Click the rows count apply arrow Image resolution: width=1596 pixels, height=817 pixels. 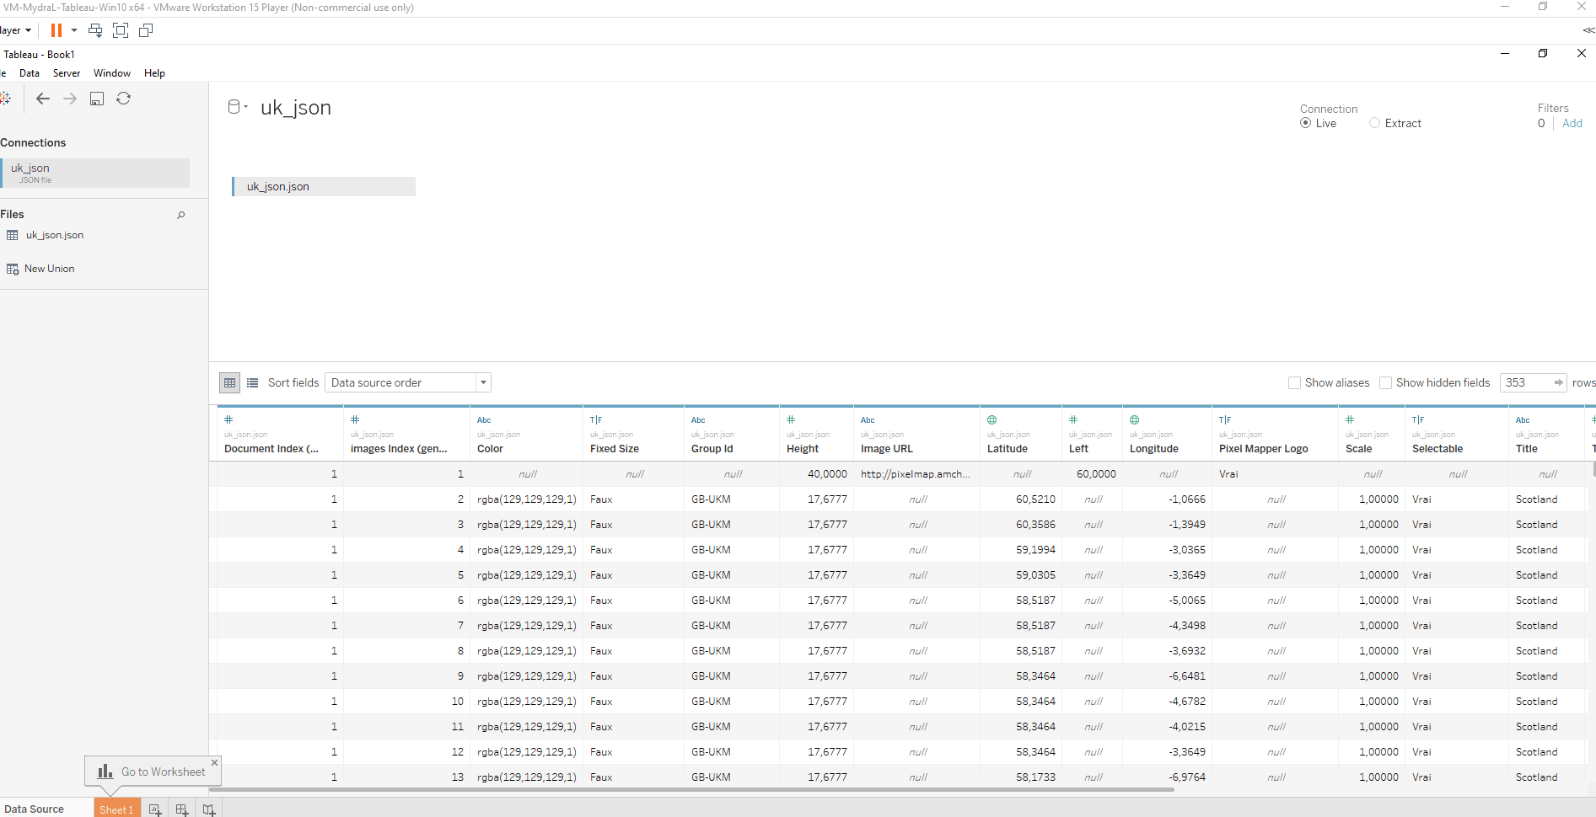[1558, 382]
